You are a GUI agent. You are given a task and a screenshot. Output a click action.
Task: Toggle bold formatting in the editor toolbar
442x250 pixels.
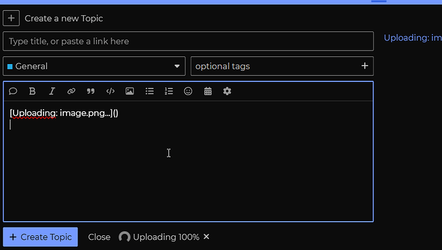[32, 91]
